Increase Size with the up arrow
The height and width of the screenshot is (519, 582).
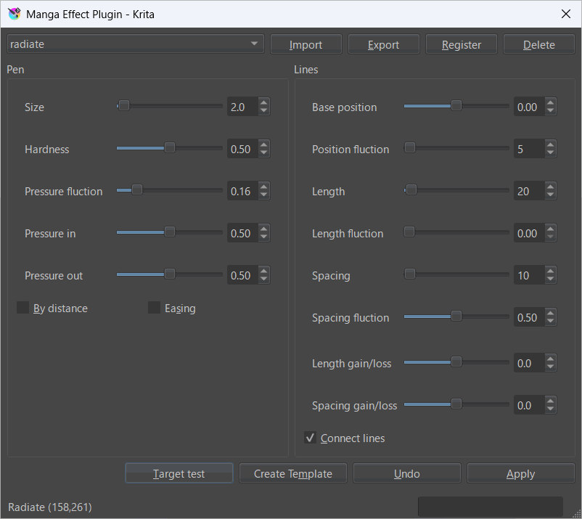tap(264, 102)
